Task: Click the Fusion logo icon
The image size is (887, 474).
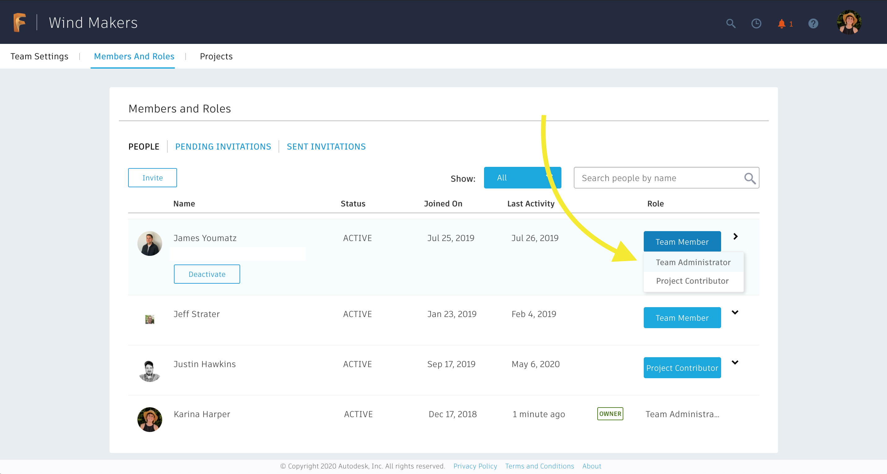Action: [19, 22]
